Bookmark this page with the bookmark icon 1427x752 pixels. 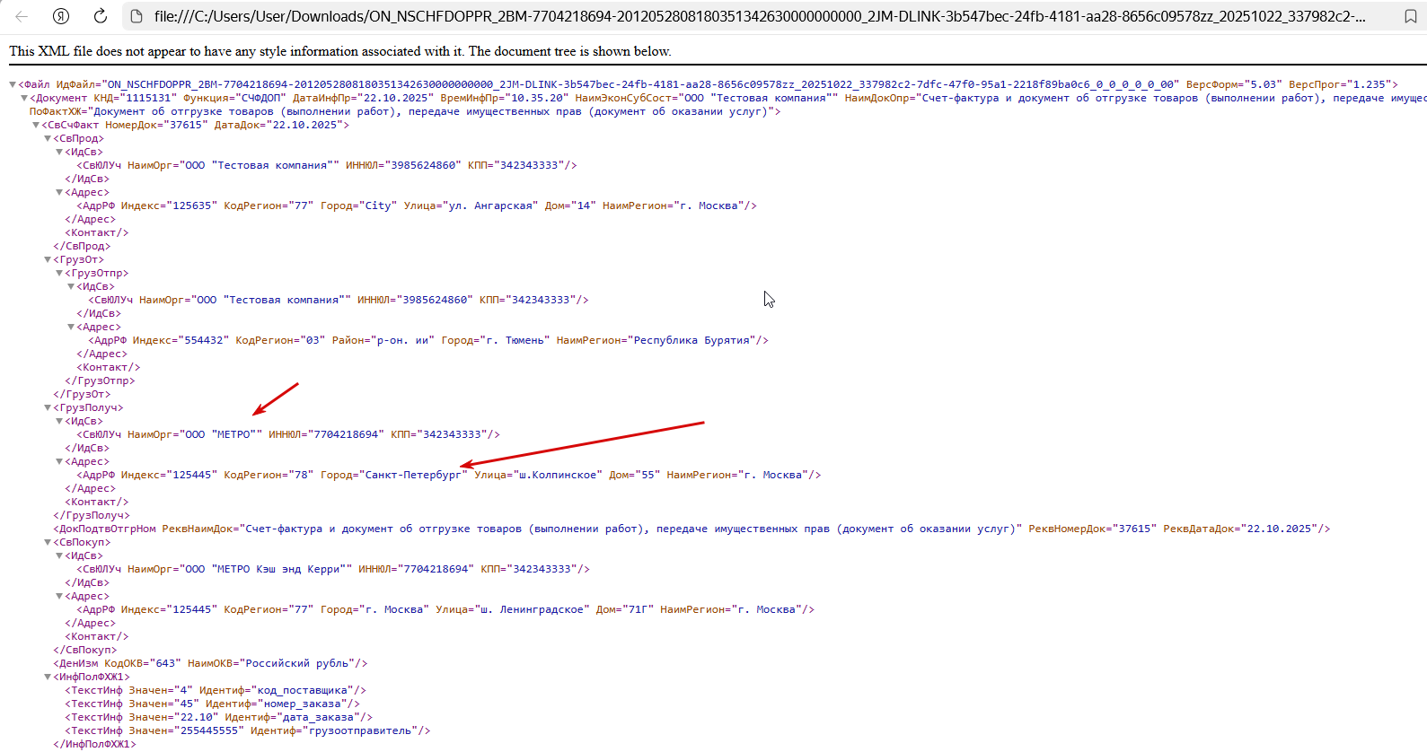1411,16
